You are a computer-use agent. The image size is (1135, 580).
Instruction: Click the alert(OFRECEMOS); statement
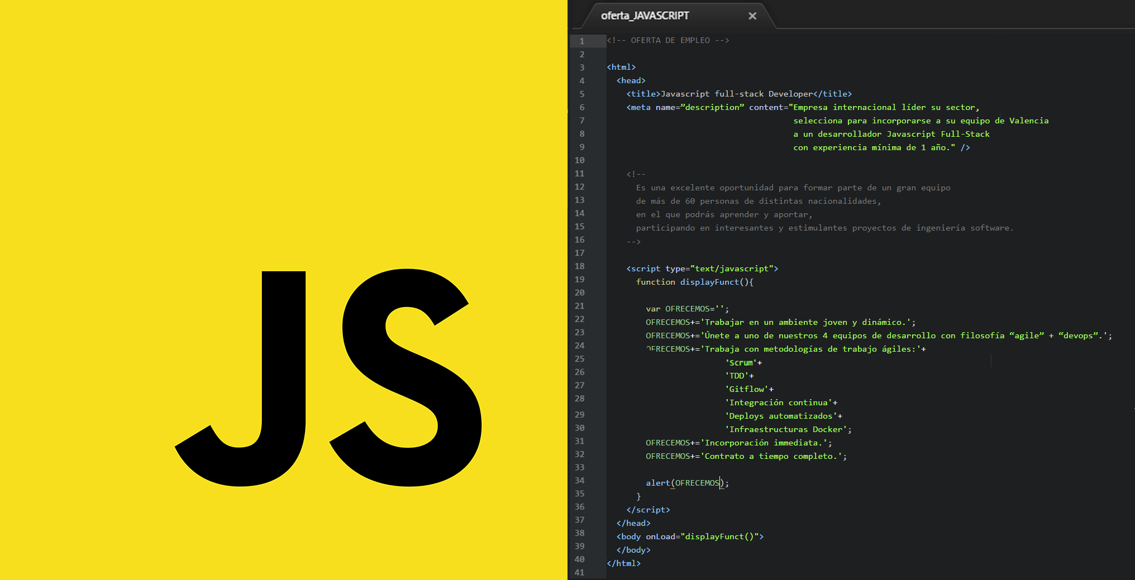[x=687, y=483]
